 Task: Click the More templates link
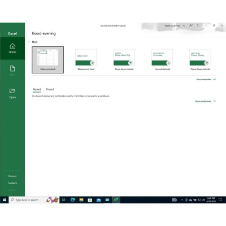click(206, 80)
